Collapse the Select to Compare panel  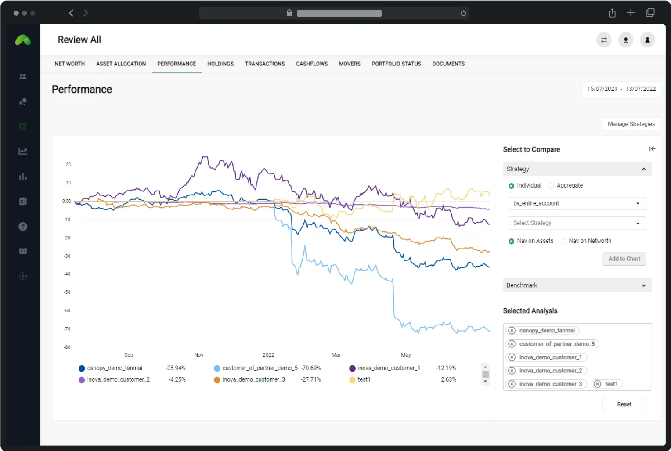coord(652,149)
